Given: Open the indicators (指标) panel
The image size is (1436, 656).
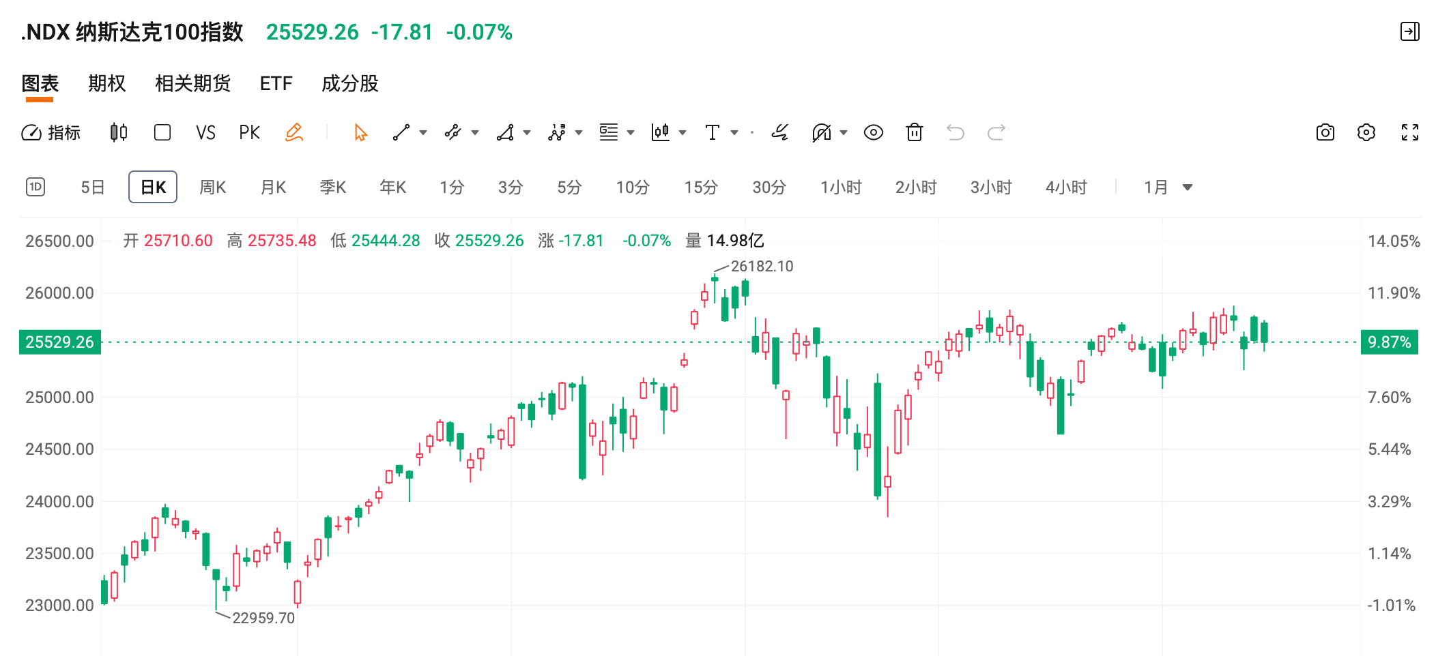Looking at the screenshot, I should click(x=51, y=132).
